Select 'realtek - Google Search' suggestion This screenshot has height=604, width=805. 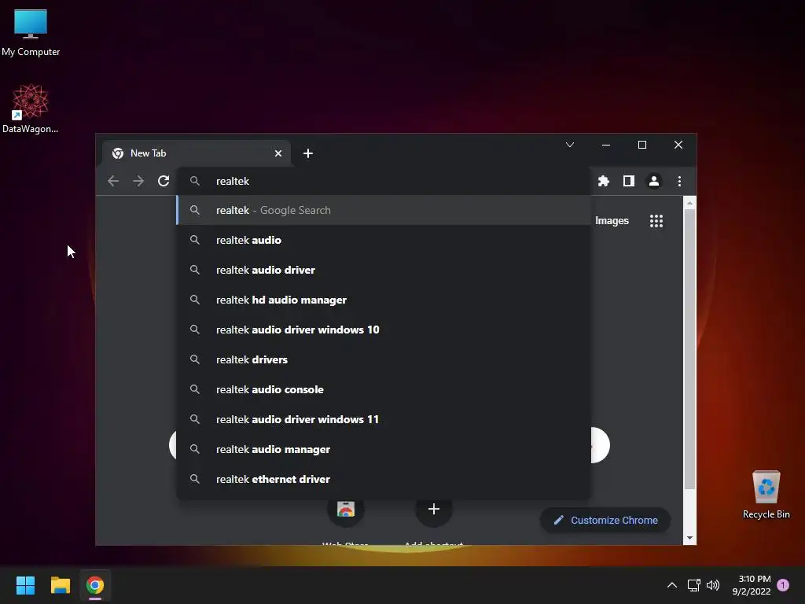click(x=383, y=210)
